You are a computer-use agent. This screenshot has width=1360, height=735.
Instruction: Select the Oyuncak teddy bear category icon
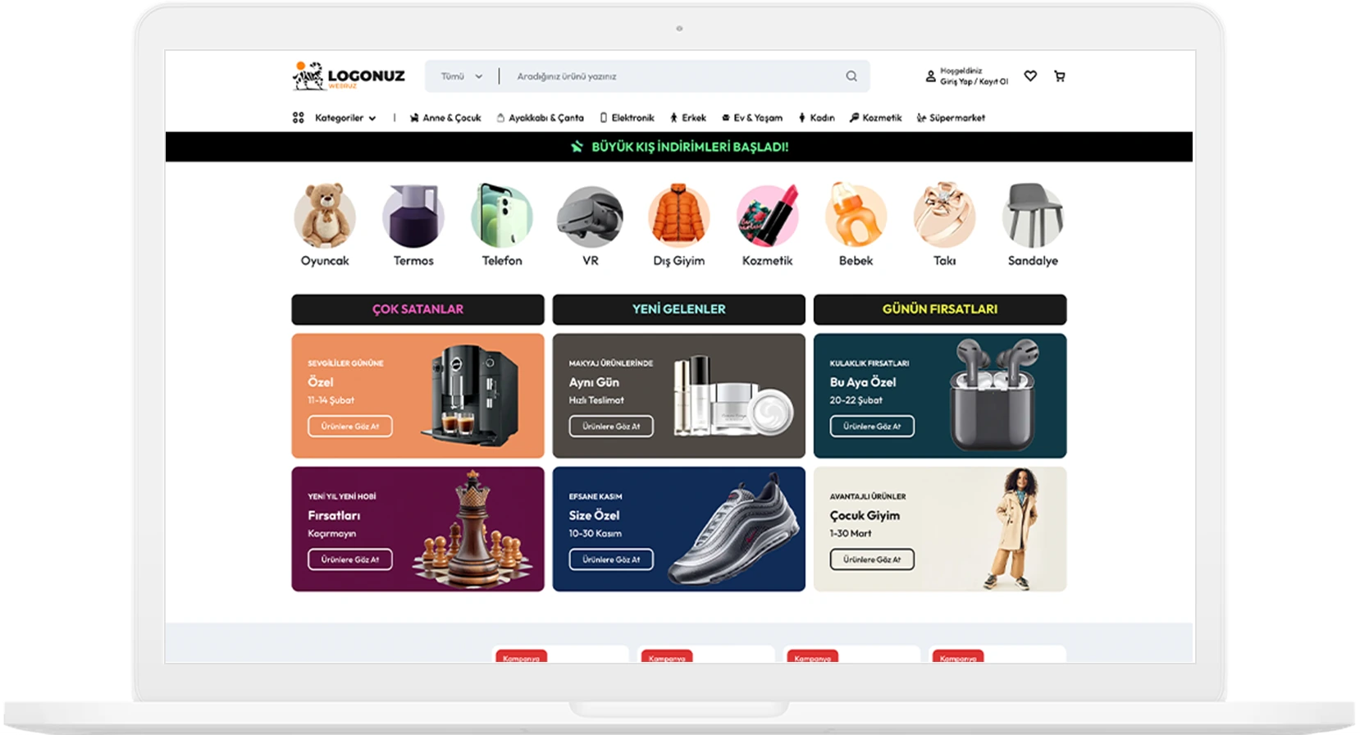(325, 216)
